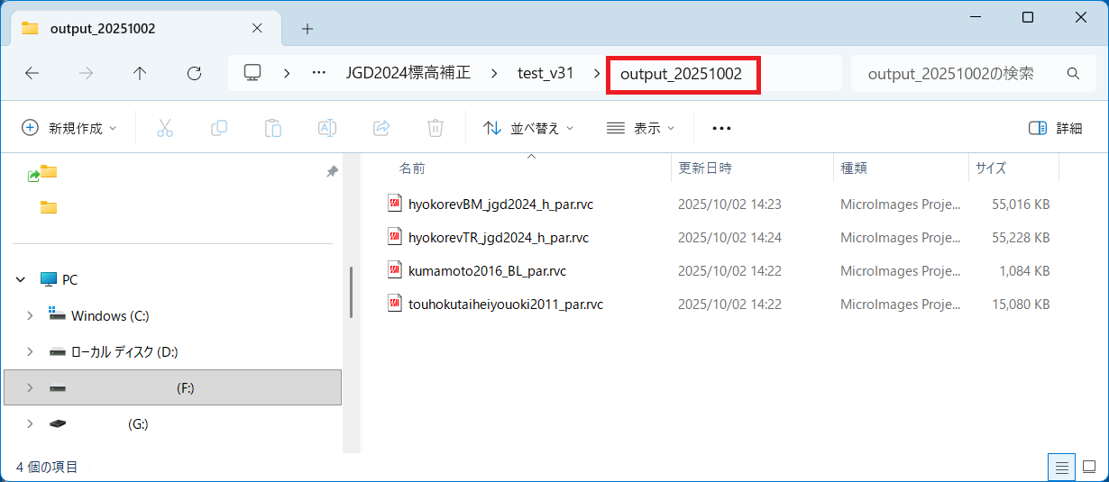Toggle the 詳細 details pane
1109x482 pixels.
pos(1056,128)
